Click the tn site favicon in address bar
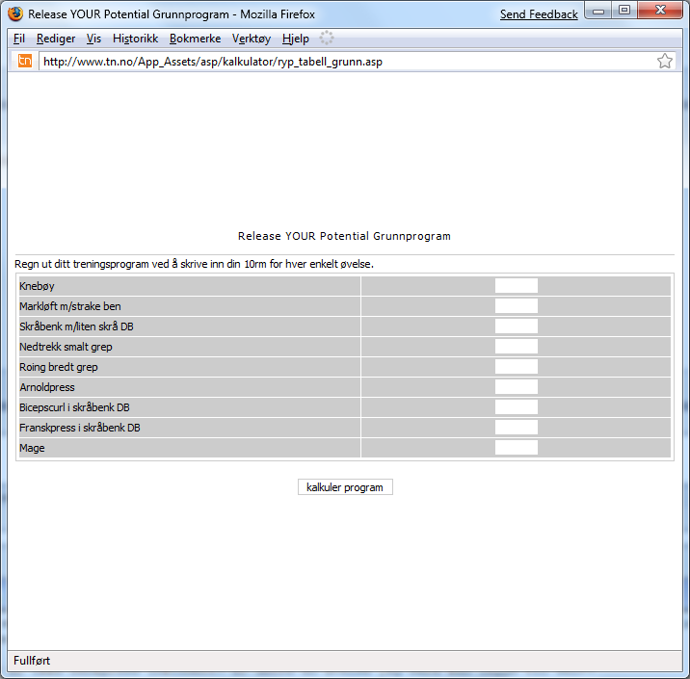690x679 pixels. (x=25, y=61)
